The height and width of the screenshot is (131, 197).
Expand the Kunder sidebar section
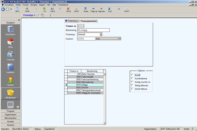(x=10, y=121)
